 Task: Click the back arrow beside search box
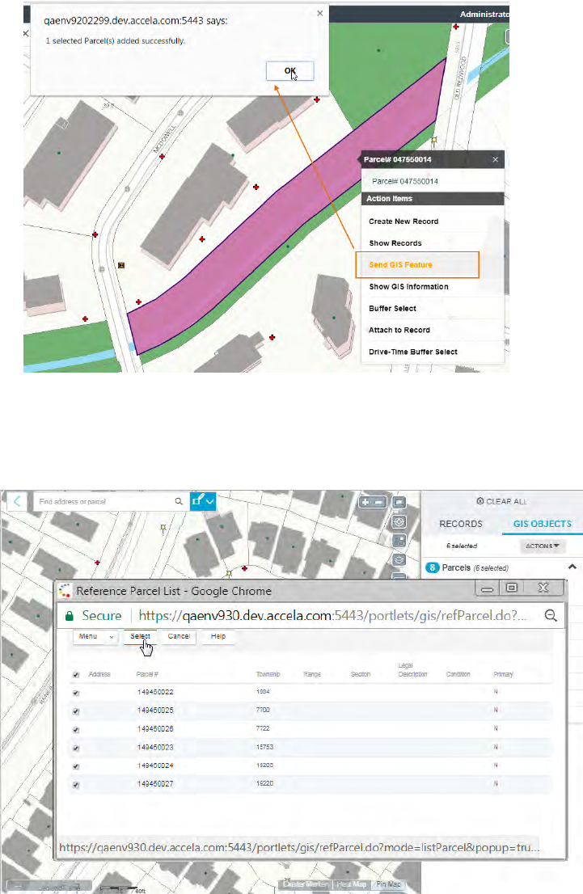click(x=17, y=501)
